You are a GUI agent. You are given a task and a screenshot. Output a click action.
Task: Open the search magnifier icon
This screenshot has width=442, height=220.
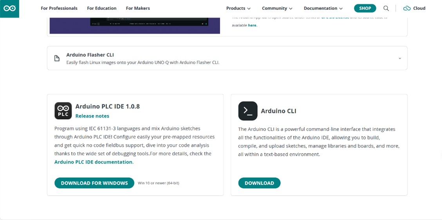tap(386, 9)
